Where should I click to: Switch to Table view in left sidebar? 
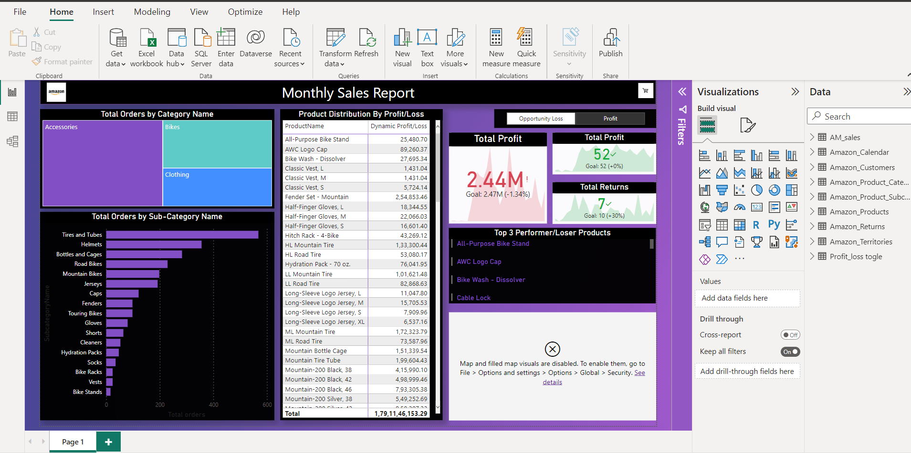tap(12, 116)
